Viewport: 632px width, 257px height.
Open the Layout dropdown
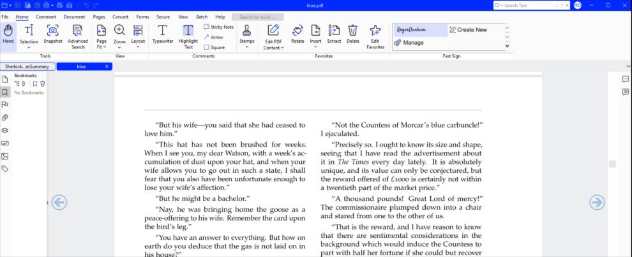click(x=138, y=48)
